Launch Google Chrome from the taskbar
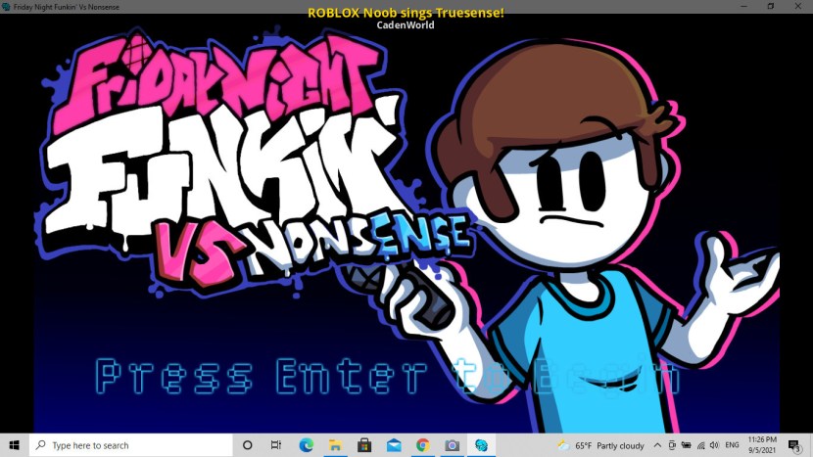813x457 pixels. [x=423, y=445]
